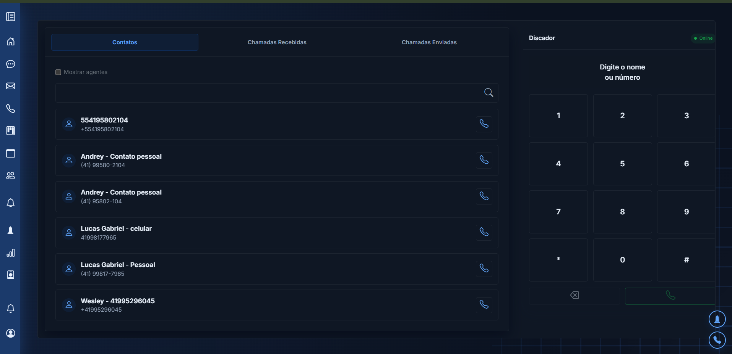Image resolution: width=732 pixels, height=354 pixels.
Task: Open the user profile icon in sidebar
Action: 11,333
